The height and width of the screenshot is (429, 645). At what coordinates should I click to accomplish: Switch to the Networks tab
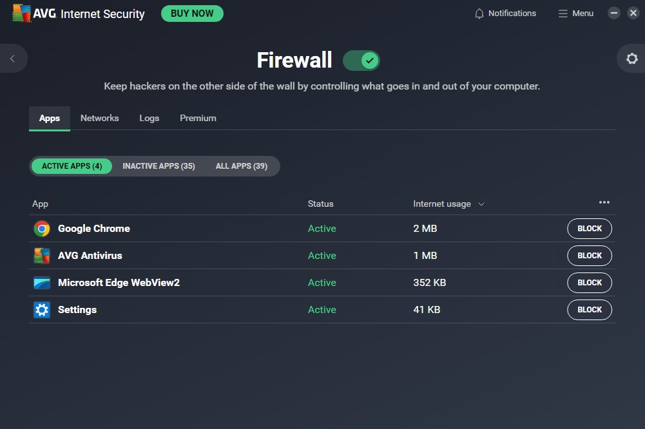[x=99, y=119]
